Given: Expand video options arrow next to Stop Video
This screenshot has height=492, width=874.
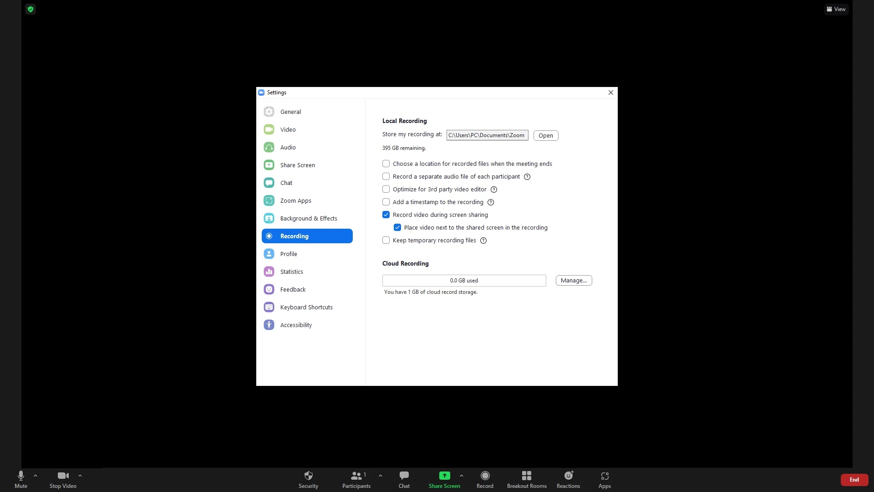Looking at the screenshot, I should 80,476.
